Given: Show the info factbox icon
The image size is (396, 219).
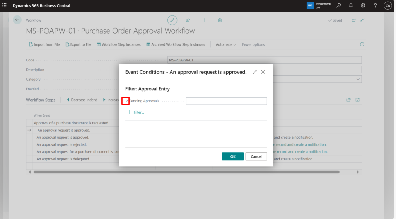Looking at the screenshot, I should pos(362,44).
